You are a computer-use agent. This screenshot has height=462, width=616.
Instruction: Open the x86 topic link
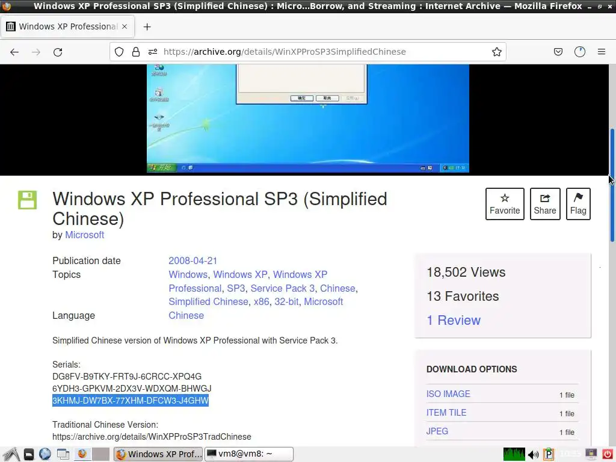(x=261, y=302)
